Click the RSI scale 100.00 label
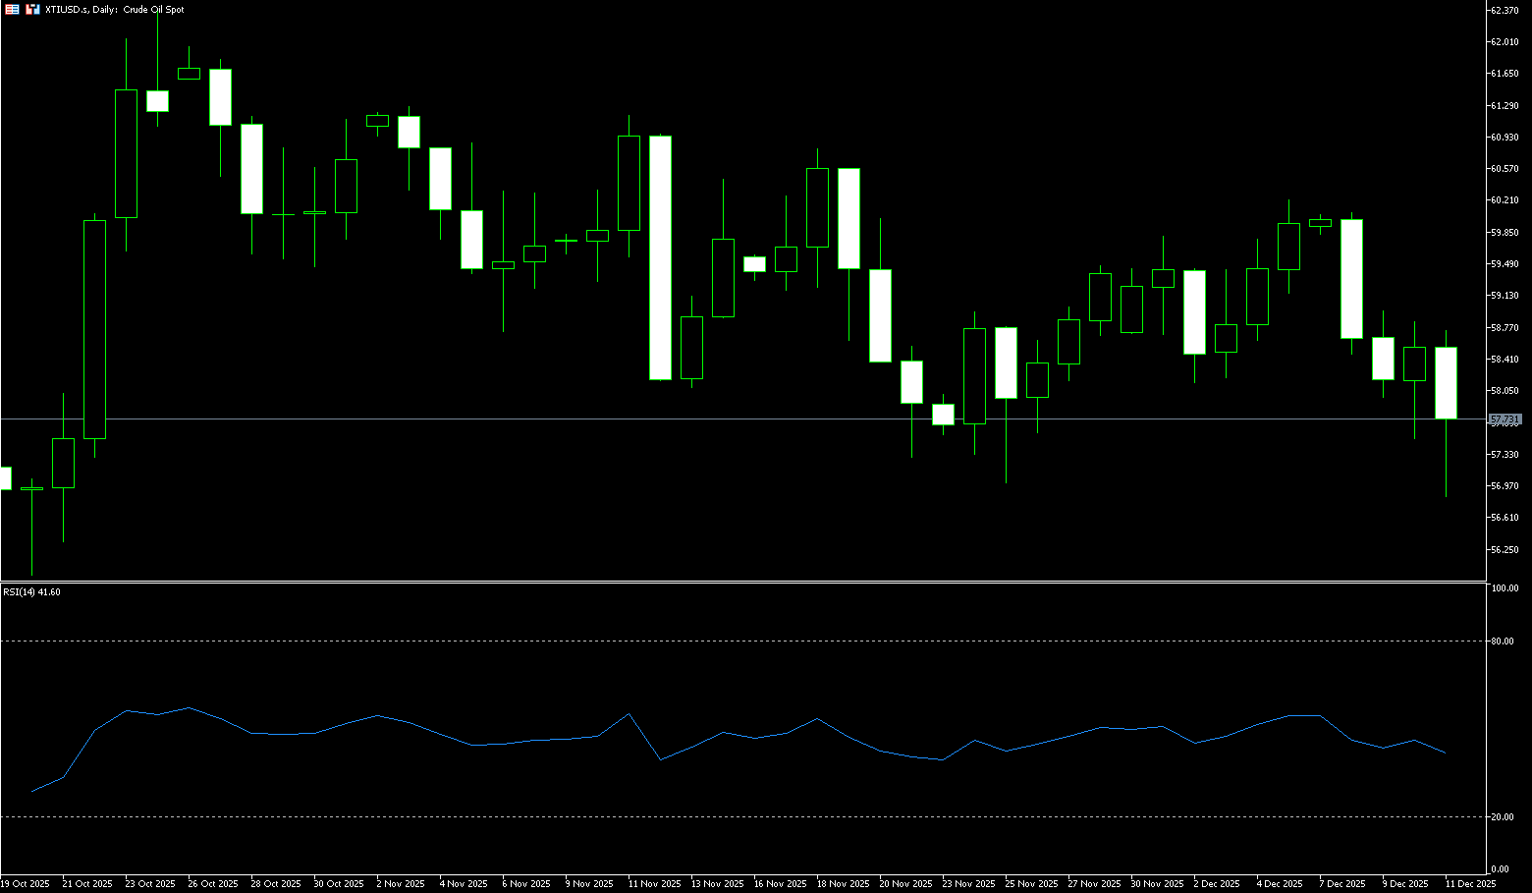This screenshot has width=1532, height=893. pos(1505,588)
